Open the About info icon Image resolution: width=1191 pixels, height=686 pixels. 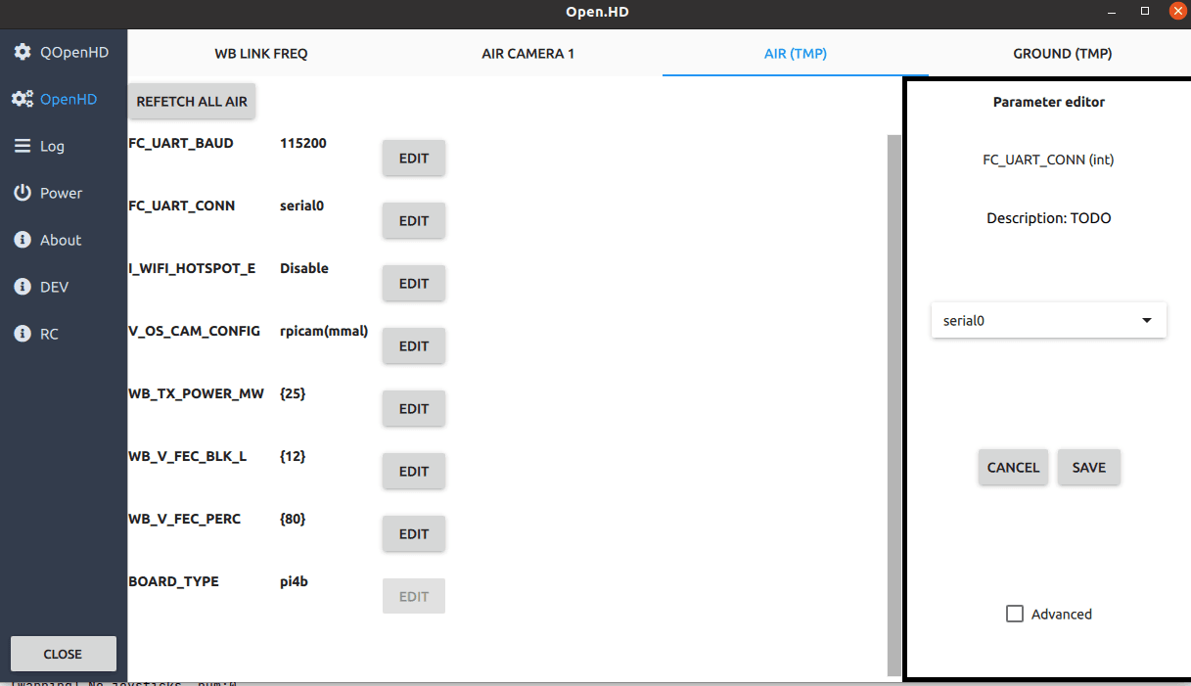pyautogui.click(x=22, y=240)
